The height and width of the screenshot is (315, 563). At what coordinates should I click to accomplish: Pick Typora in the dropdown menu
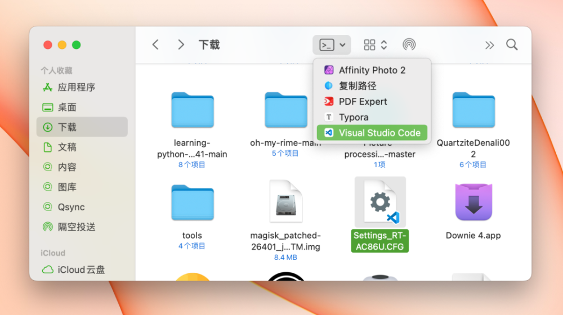tap(372, 118)
